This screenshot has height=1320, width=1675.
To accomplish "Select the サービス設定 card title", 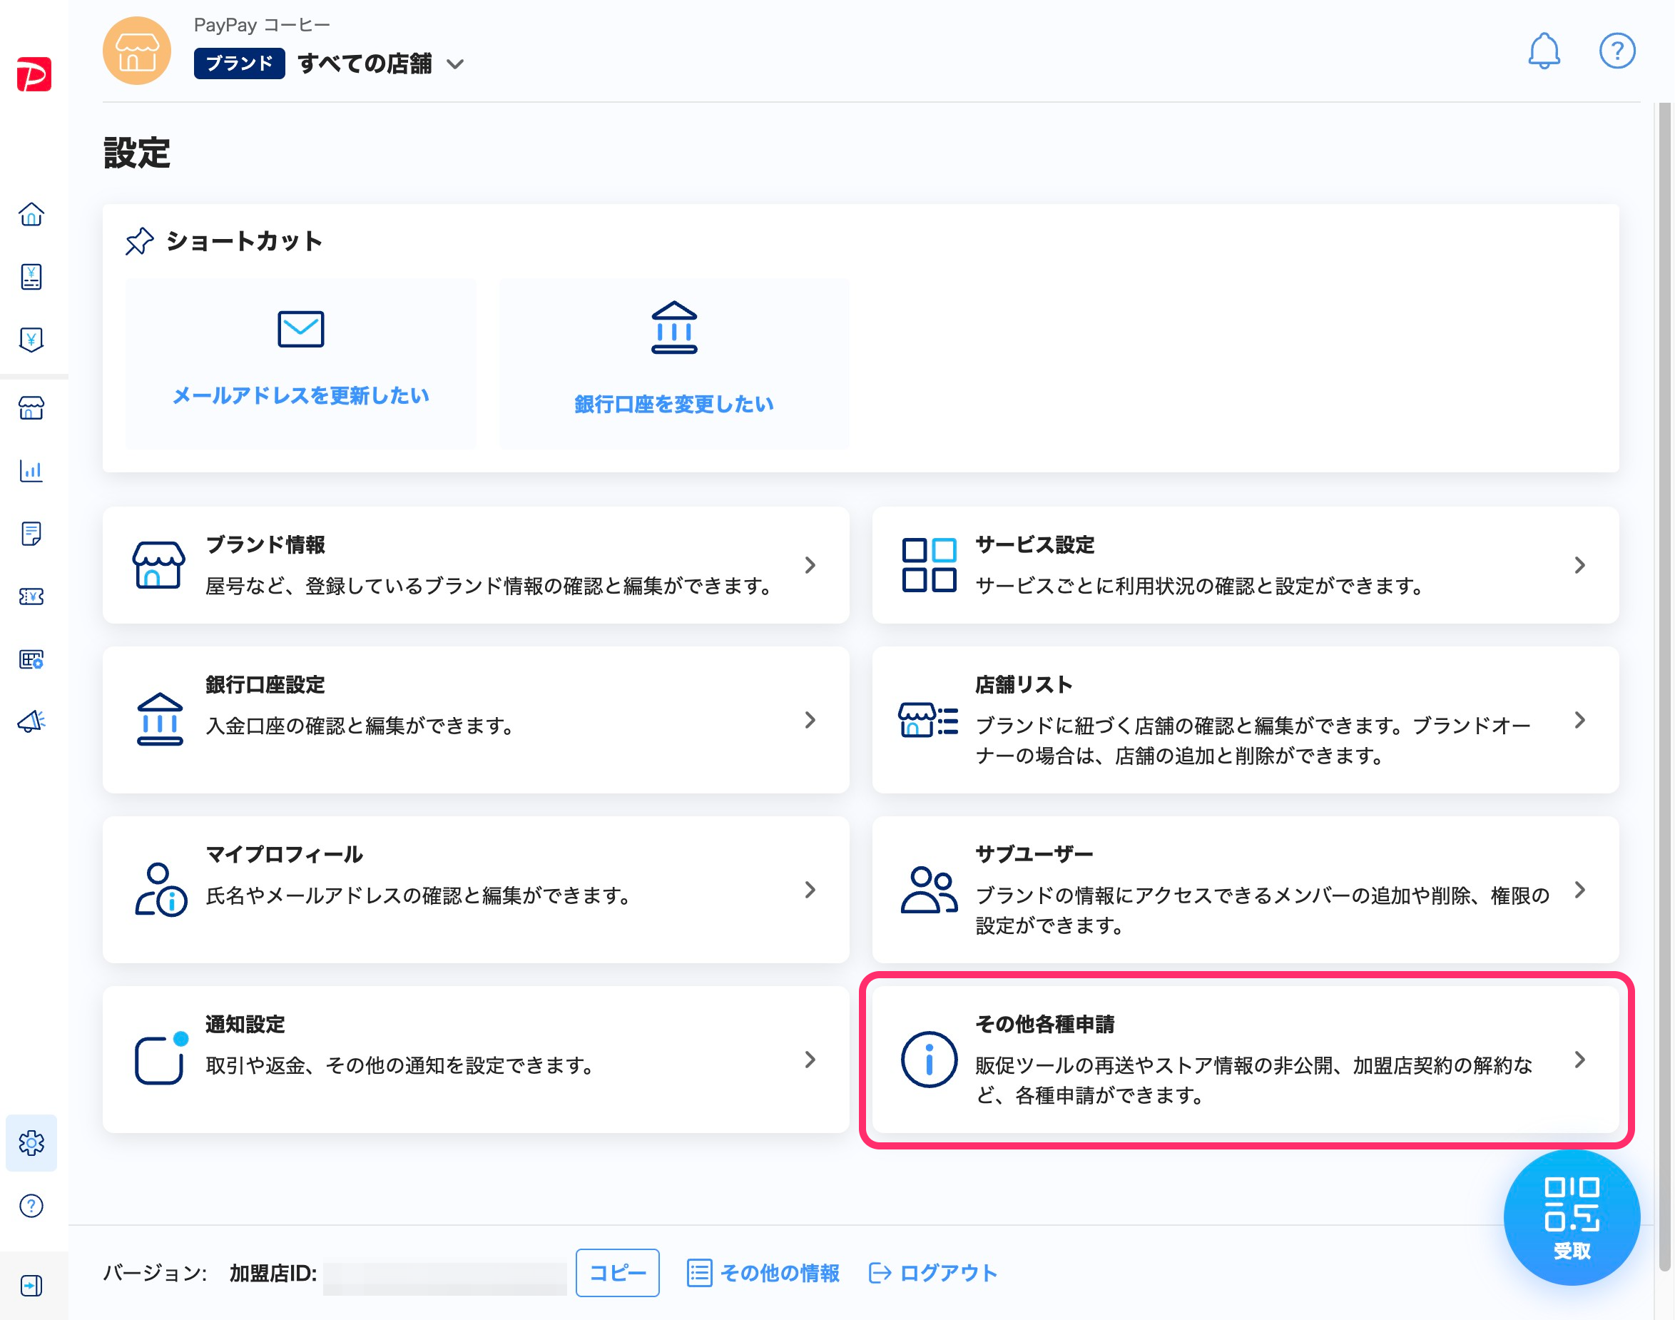I will click(1035, 545).
